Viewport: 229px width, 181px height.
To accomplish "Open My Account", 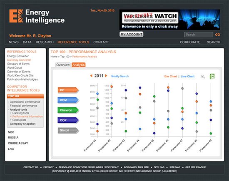I will pyautogui.click(x=131, y=34).
